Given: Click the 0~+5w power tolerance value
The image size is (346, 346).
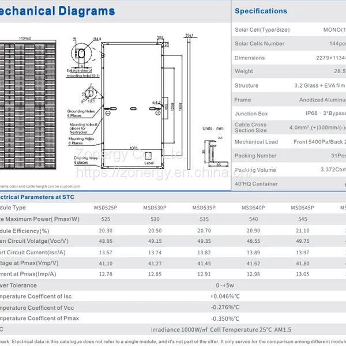Looking at the screenshot, I should pyautogui.click(x=225, y=285).
